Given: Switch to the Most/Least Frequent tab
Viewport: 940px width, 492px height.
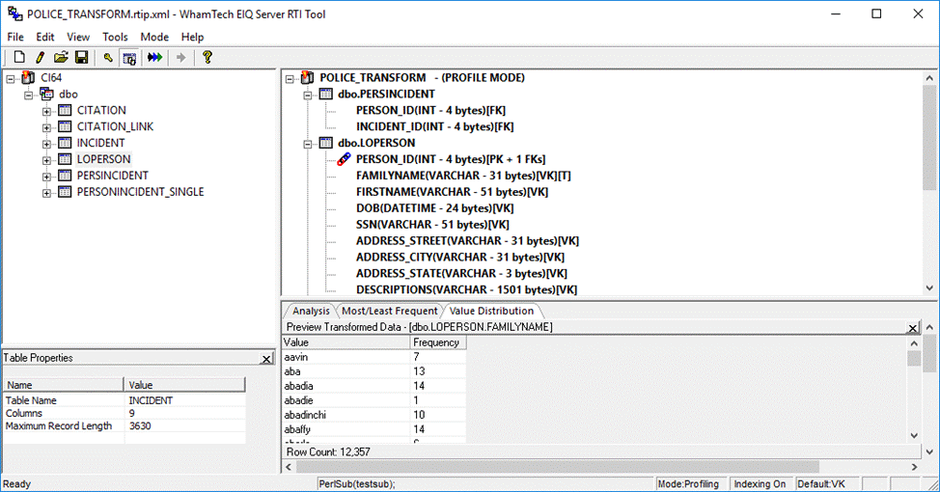Looking at the screenshot, I should coord(390,311).
